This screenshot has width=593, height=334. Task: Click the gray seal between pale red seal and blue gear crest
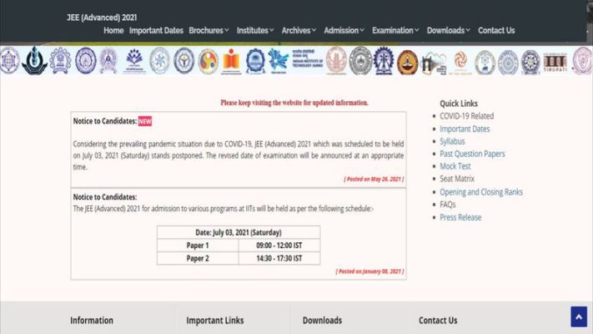(x=360, y=61)
